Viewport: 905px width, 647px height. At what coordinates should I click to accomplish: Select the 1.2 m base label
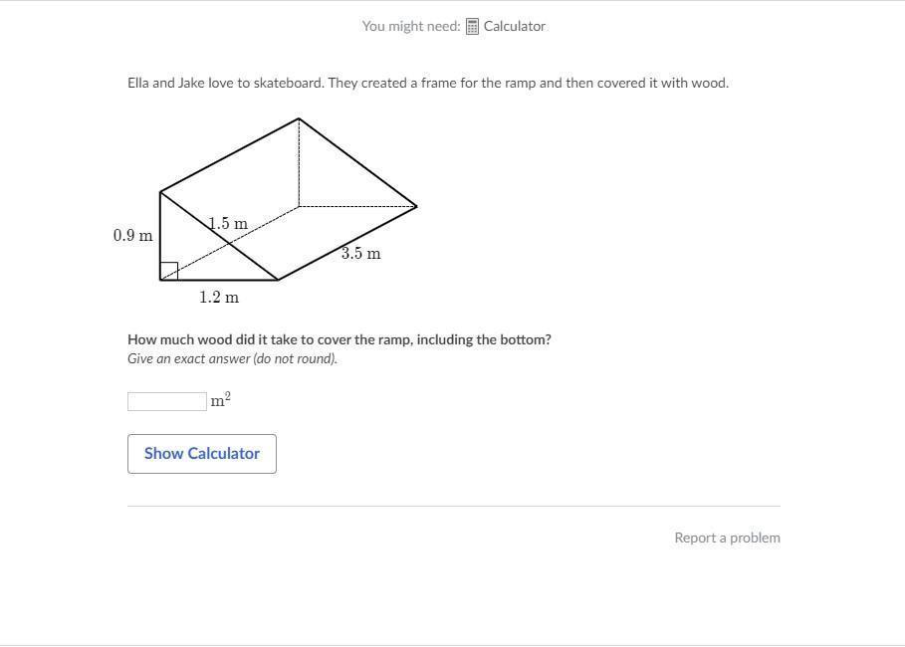pos(219,298)
